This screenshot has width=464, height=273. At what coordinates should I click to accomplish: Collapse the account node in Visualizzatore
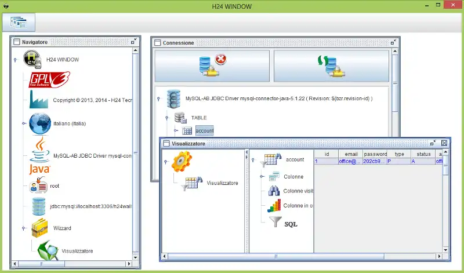[253, 160]
